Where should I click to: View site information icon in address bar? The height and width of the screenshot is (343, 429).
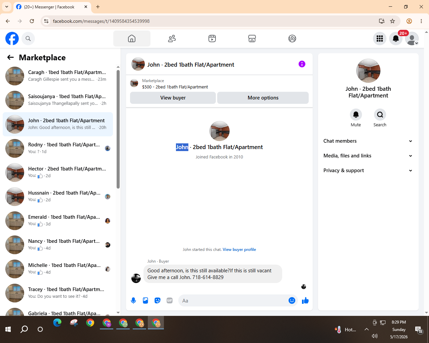coord(46,21)
